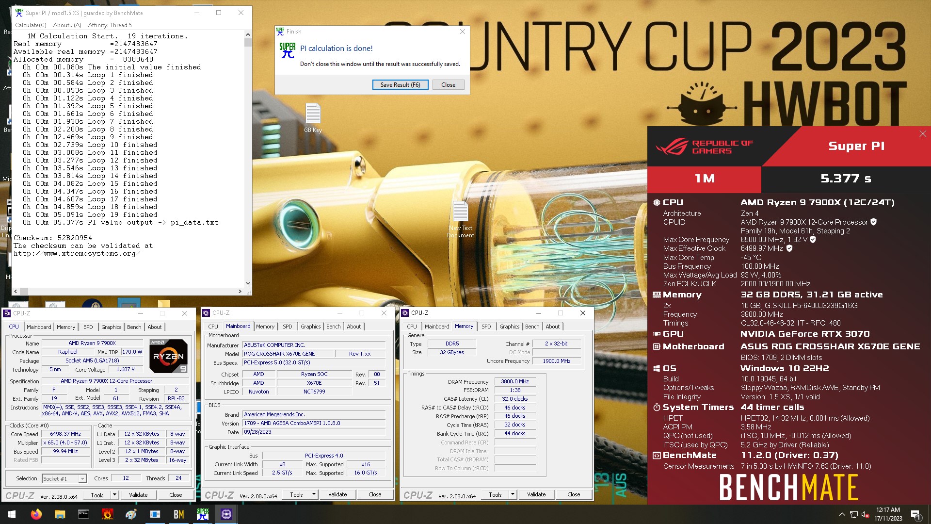
Task: Open the GB Key desktop file
Action: [313, 118]
